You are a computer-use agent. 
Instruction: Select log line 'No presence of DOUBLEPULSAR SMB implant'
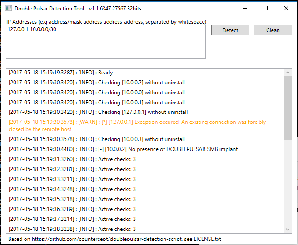coord(123,149)
